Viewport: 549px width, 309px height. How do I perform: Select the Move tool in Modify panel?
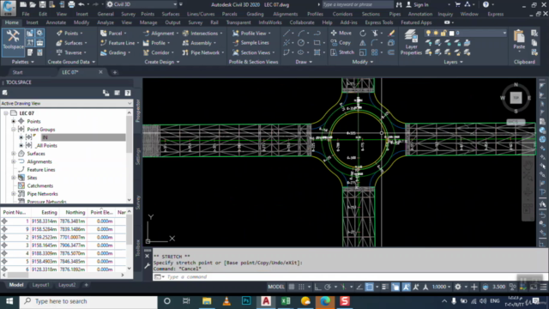click(x=341, y=33)
